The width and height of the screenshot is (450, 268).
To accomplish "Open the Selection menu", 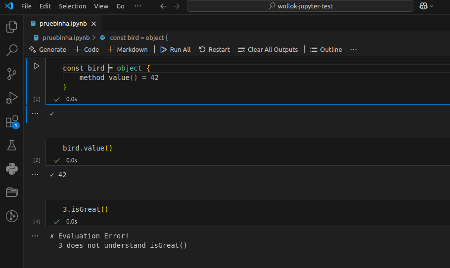I will 72,6.
